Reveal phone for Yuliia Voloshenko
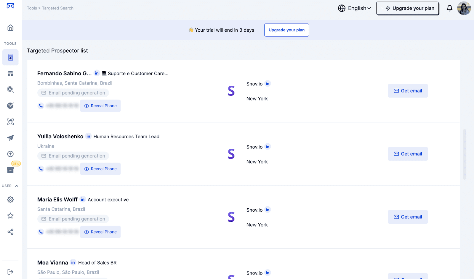Screen dimensions: 474x279 100,169
